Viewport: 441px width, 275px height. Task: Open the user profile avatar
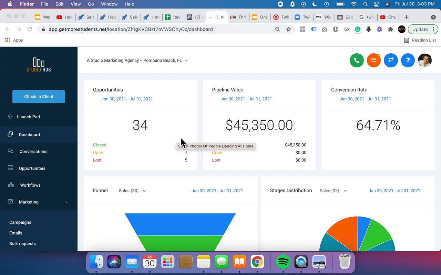point(425,60)
